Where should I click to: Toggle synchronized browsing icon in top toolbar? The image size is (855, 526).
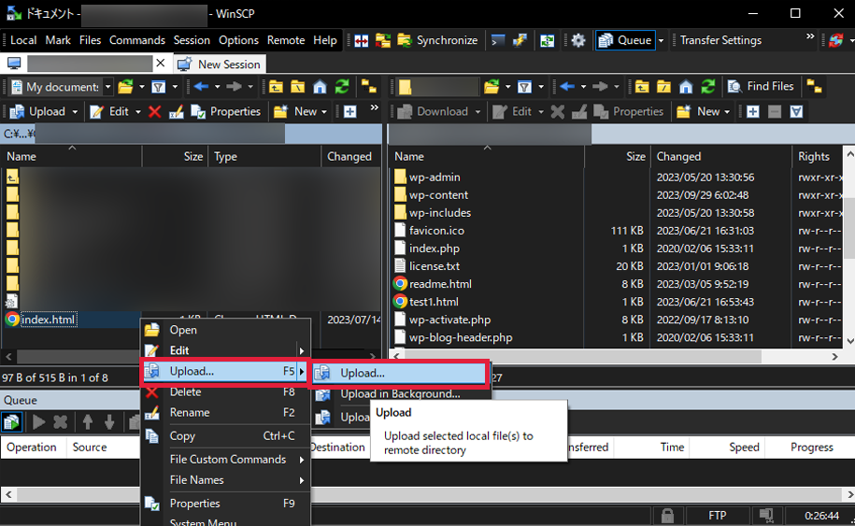tap(383, 40)
